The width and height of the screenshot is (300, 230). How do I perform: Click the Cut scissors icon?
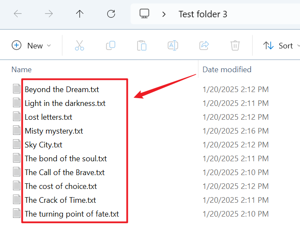click(x=80, y=45)
